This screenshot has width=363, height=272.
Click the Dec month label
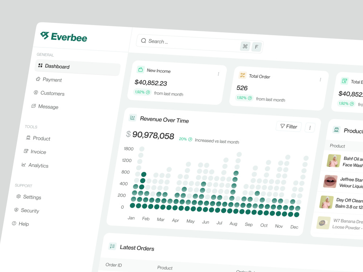click(x=294, y=227)
